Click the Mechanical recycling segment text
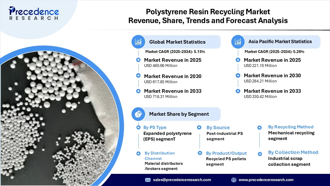Viewport: 330px width, 186px height. [x=291, y=136]
